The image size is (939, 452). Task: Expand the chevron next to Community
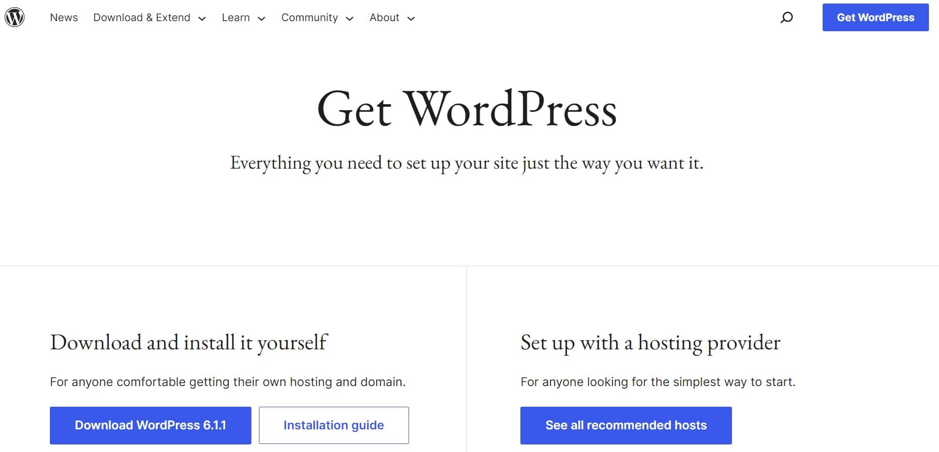pyautogui.click(x=350, y=19)
